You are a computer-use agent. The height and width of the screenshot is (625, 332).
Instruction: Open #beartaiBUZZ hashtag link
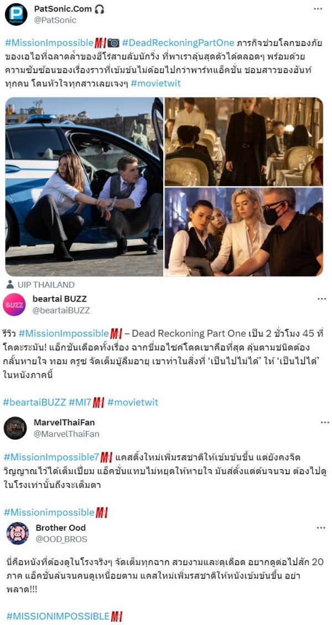34,402
